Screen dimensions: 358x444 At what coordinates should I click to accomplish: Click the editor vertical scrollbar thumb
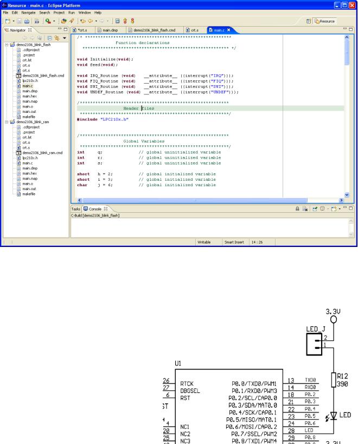[347, 53]
